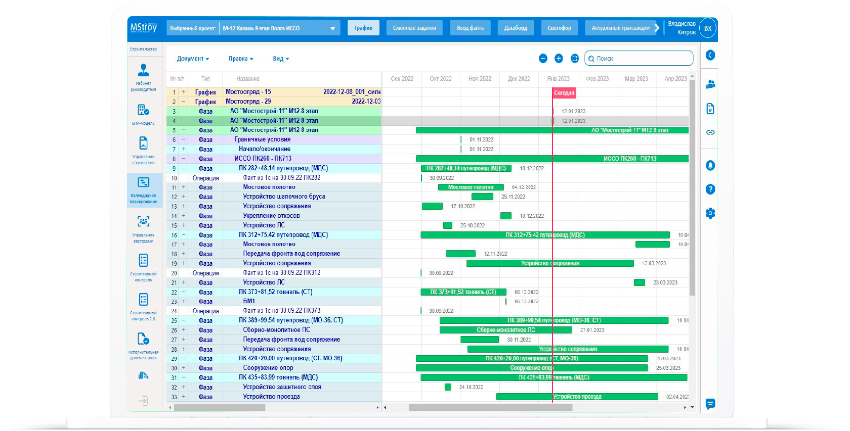Screen dimensions: 850x431
Task: Open notifications via the bell icon
Action: click(x=710, y=165)
